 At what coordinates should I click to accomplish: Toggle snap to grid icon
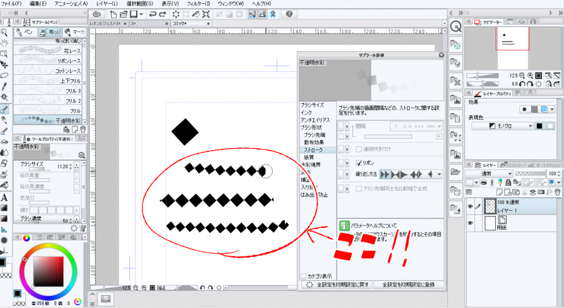point(273,14)
